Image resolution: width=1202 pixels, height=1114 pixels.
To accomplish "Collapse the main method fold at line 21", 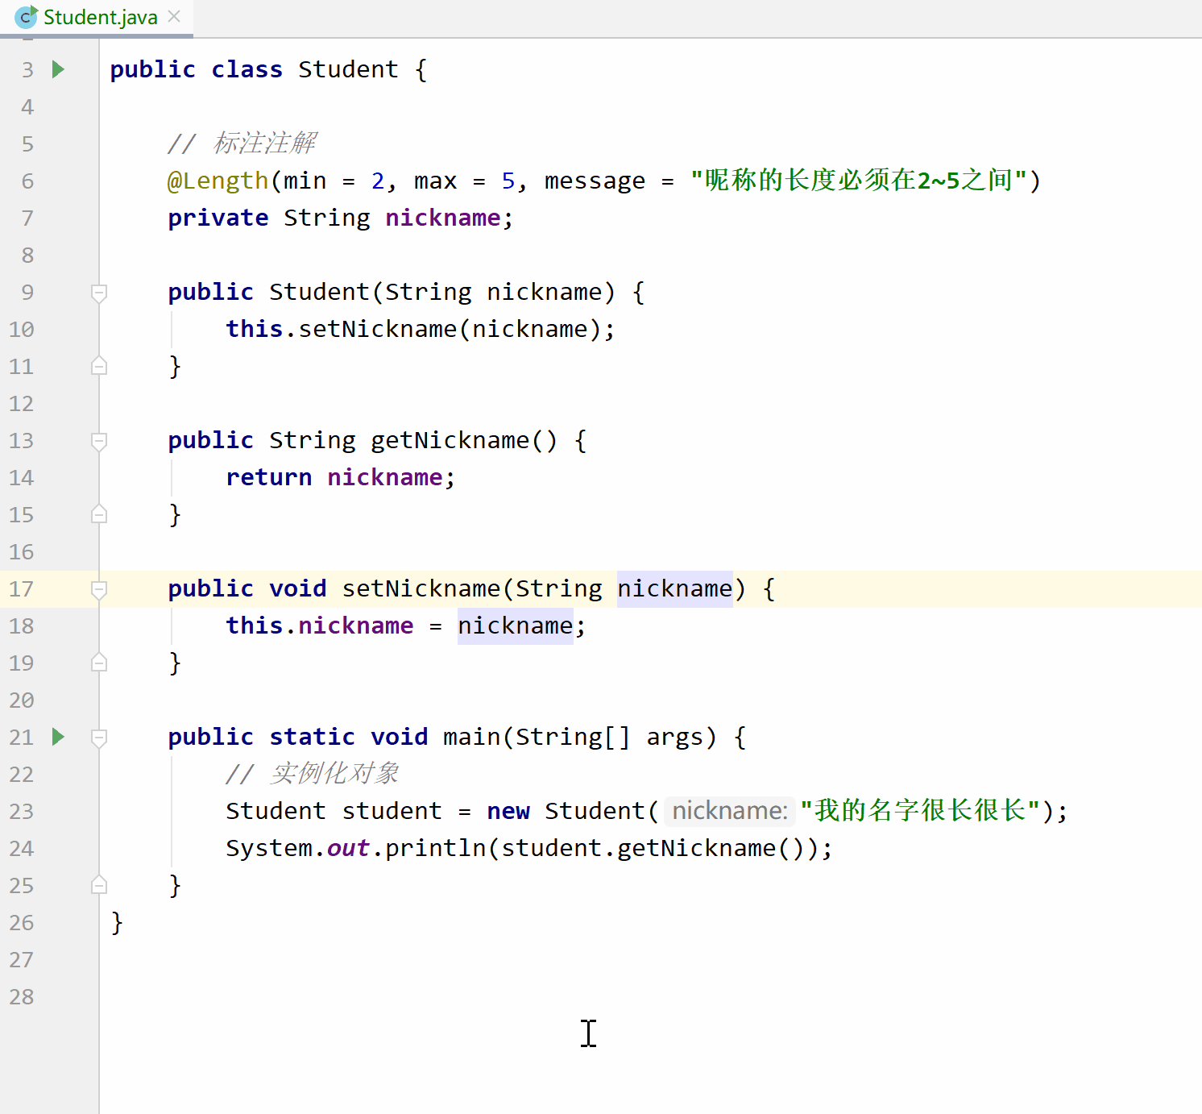I will [x=99, y=737].
